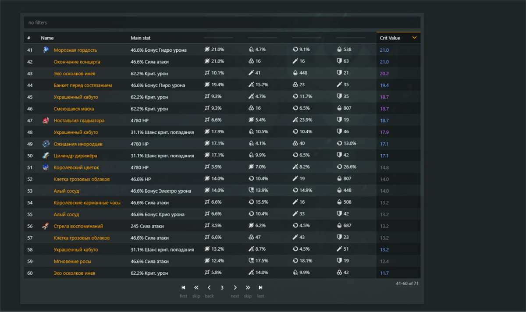Open the Окончание концерта artifact entry
526x312 pixels.
(77, 62)
